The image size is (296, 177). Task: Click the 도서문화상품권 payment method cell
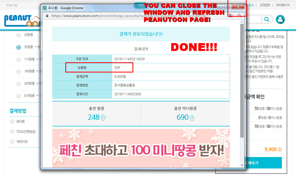[x=171, y=85]
